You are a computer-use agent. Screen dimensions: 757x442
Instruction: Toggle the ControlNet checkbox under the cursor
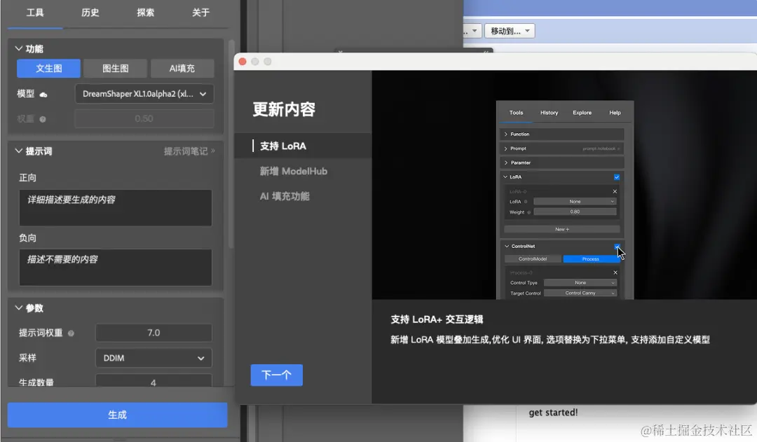coord(618,246)
